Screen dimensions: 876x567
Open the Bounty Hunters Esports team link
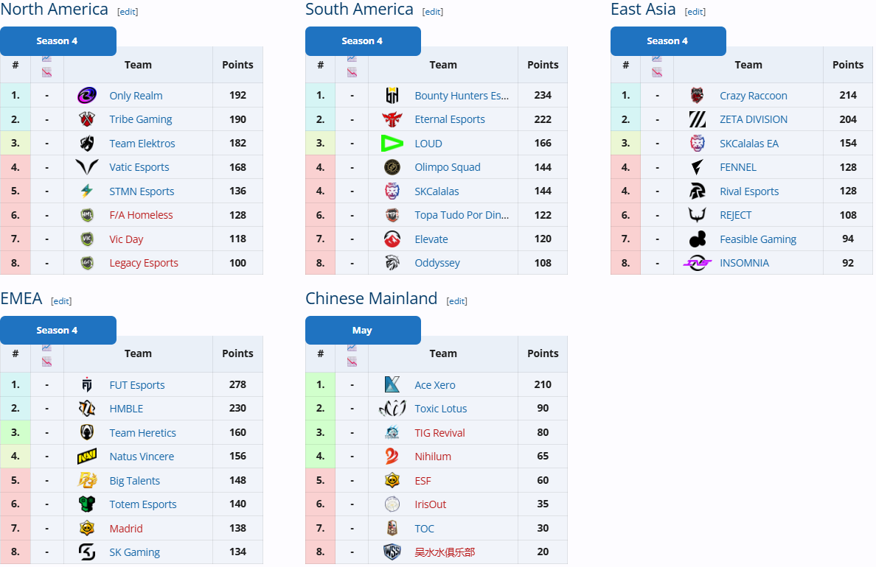pos(462,96)
